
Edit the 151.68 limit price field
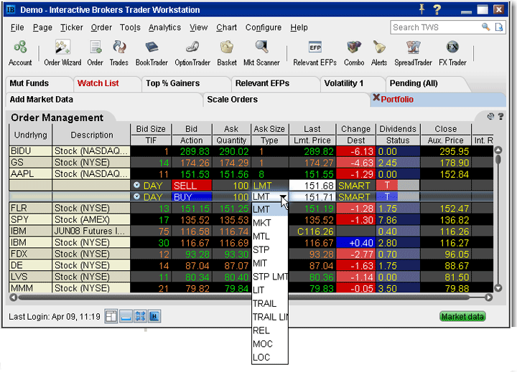(312, 186)
